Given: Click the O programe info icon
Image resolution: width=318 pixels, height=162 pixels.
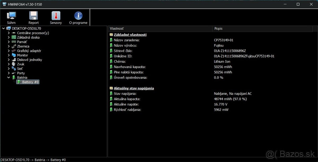Looking at the screenshot, I should (78, 18).
